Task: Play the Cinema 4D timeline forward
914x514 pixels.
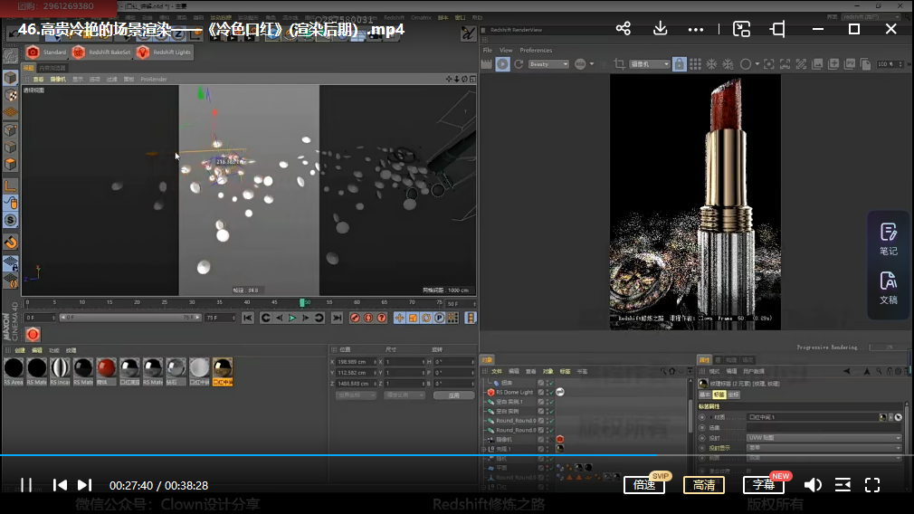Action: [292, 318]
